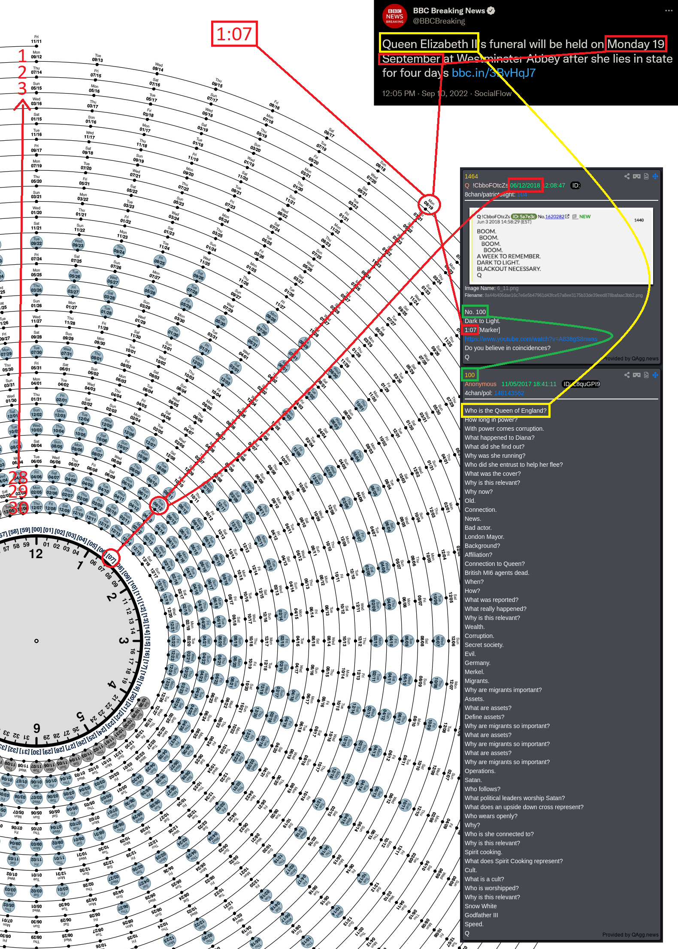The image size is (678, 949).
Task: Open the bbc.in/3BvHqJ7 link in the tweet
Action: (x=493, y=73)
